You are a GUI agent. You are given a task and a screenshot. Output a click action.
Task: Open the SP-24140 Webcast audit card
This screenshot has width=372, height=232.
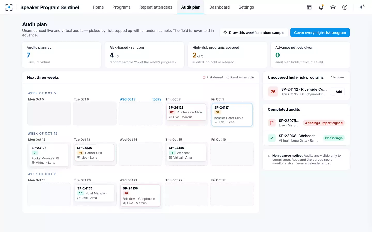pyautogui.click(x=186, y=153)
